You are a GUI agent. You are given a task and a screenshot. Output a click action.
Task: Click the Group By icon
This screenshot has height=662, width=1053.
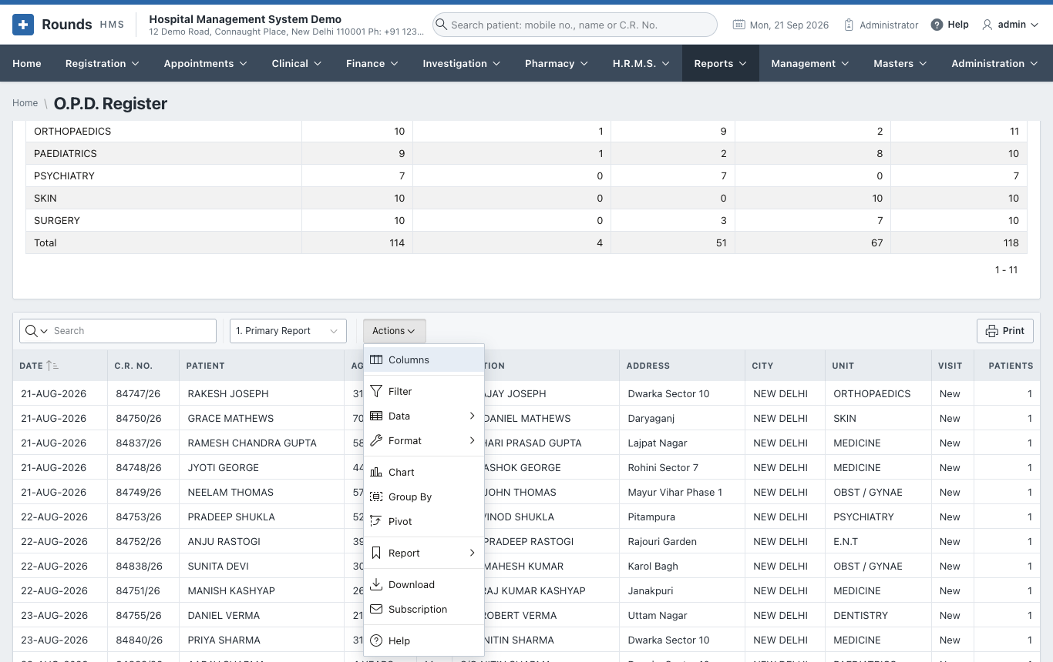click(x=376, y=496)
